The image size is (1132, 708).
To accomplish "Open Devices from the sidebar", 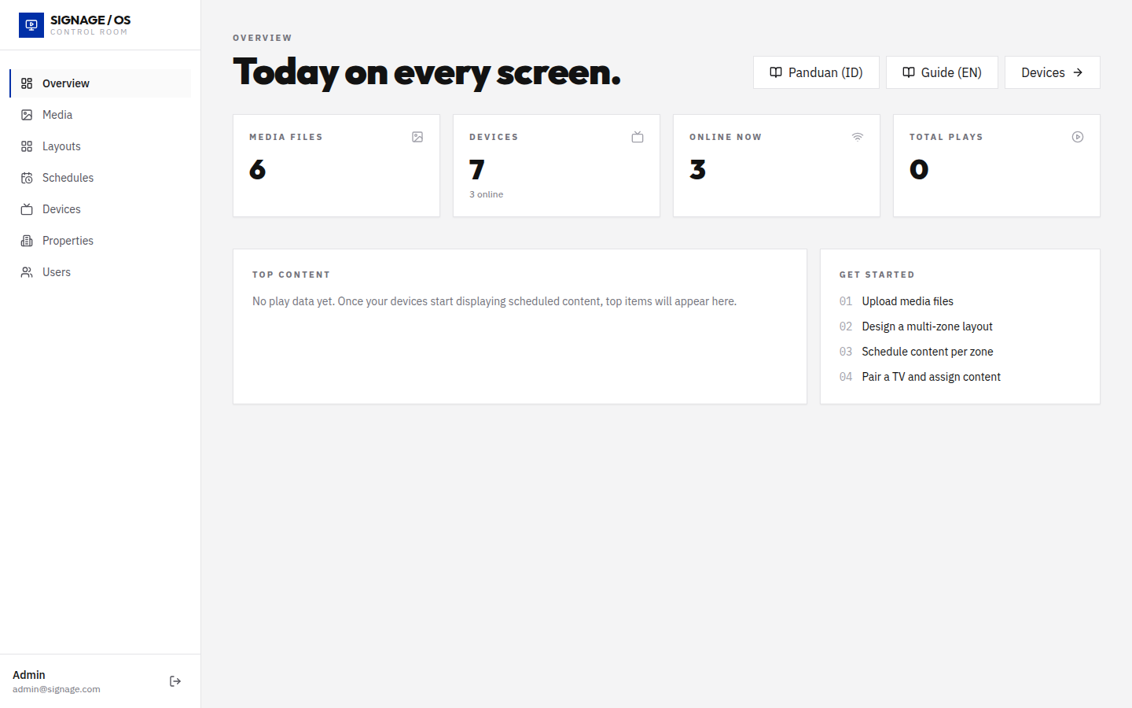I will [100, 209].
